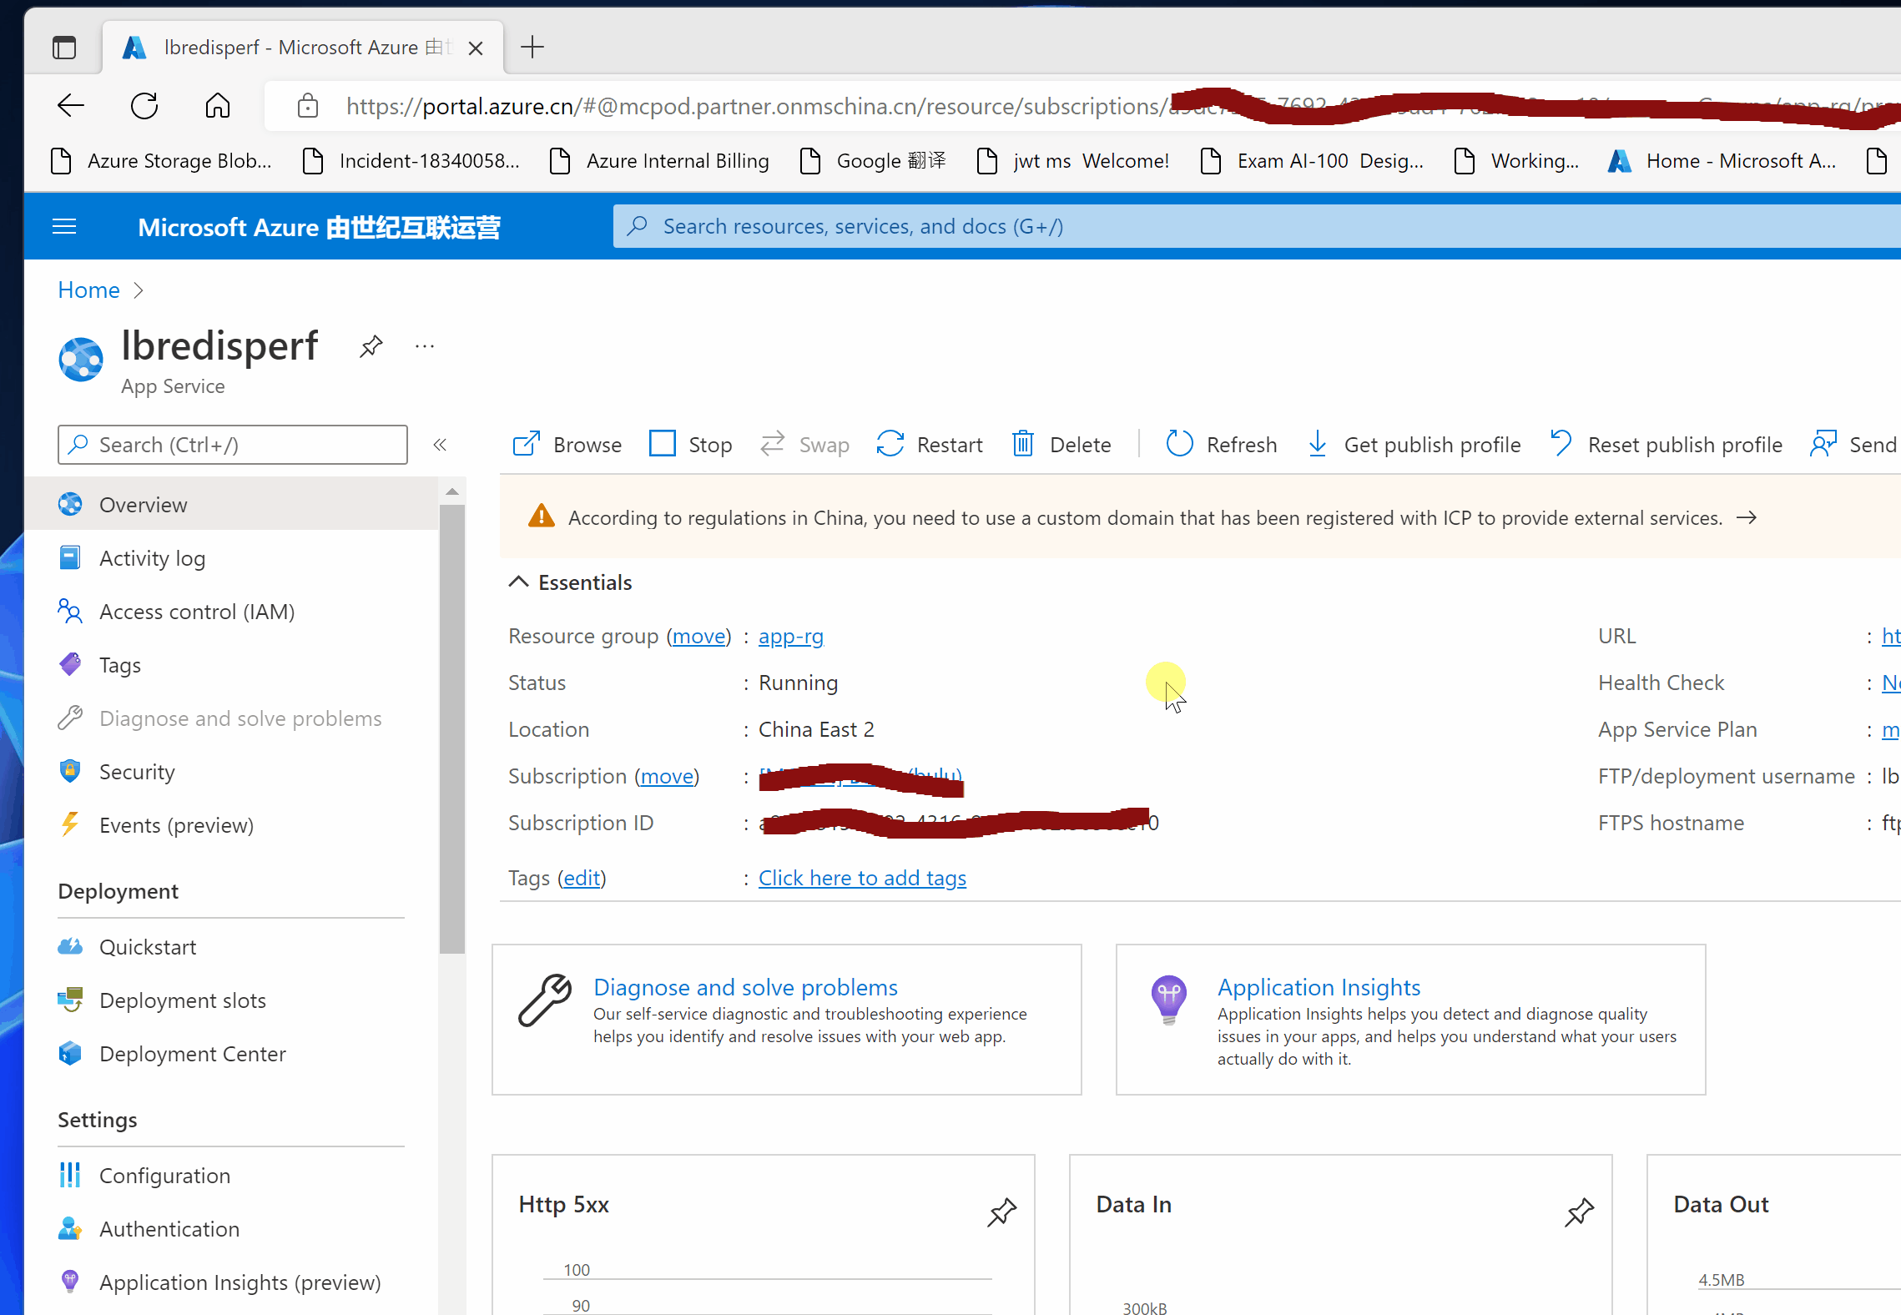Pin the Http 5xx chart
The image size is (1901, 1315).
1001,1212
